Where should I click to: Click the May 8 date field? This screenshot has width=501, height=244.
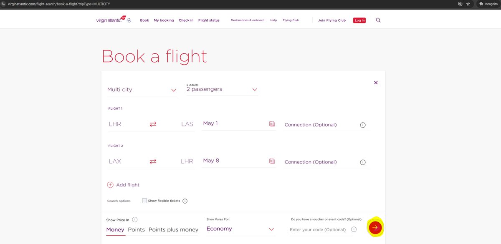pos(239,161)
